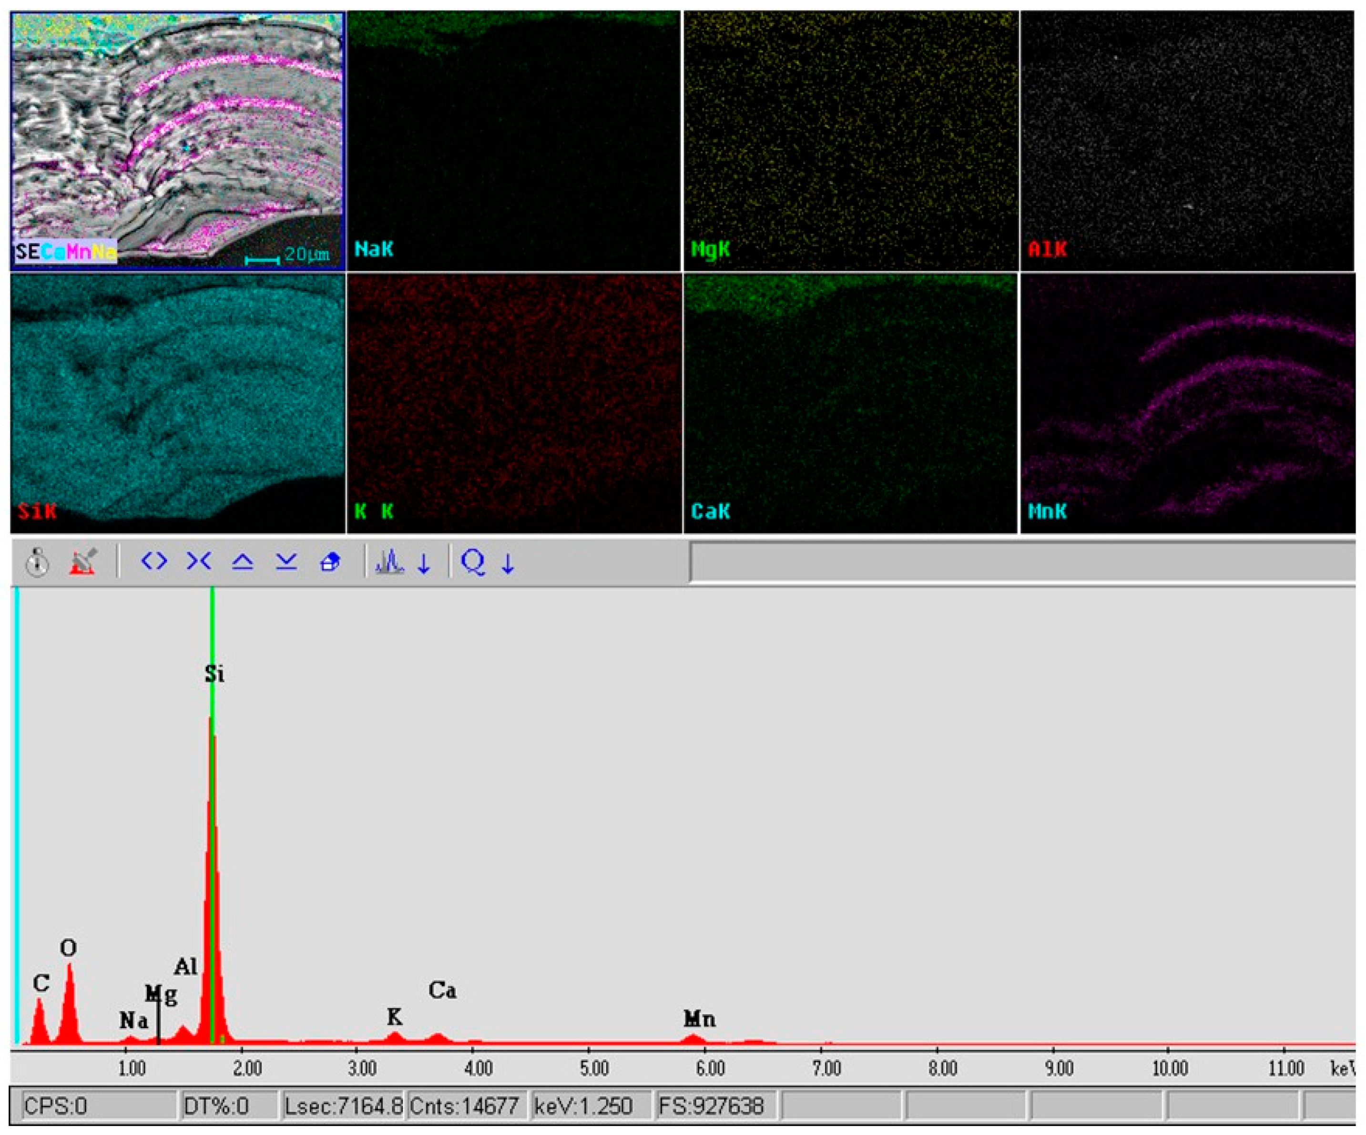Decrease vertical scale with down-arrow icon
This screenshot has height=1135, width=1366.
click(x=286, y=562)
